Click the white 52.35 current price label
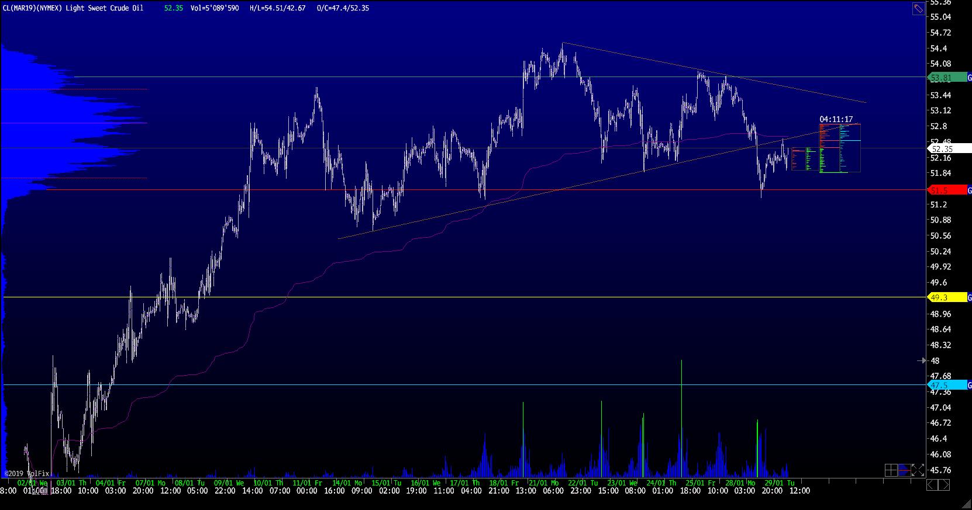Screen dimensions: 972x510 [x=942, y=150]
